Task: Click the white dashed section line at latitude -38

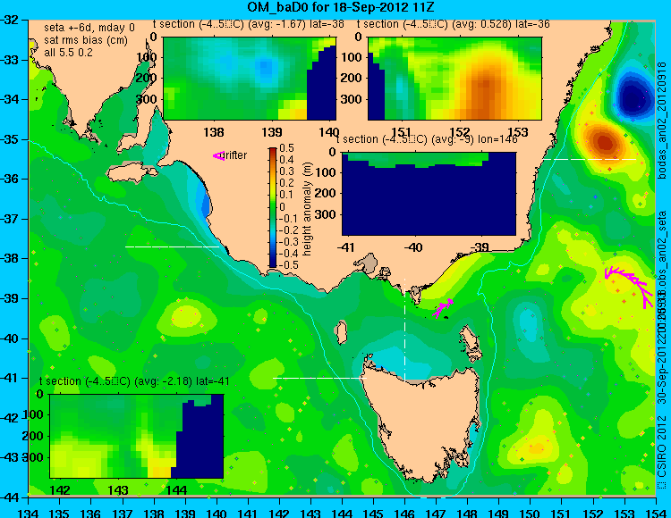Action: click(172, 246)
